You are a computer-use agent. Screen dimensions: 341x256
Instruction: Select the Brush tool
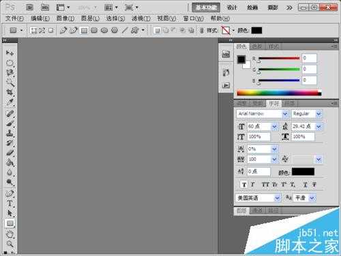click(x=10, y=123)
